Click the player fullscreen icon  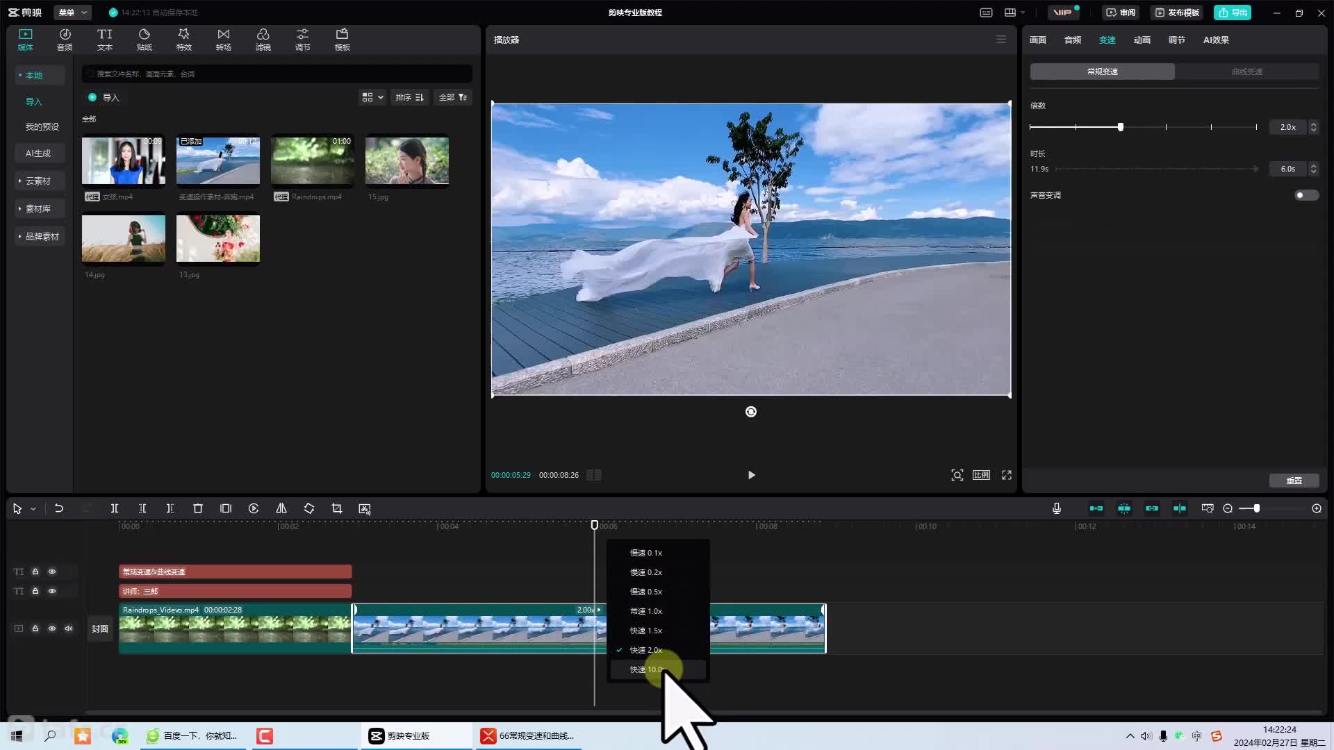[1007, 475]
